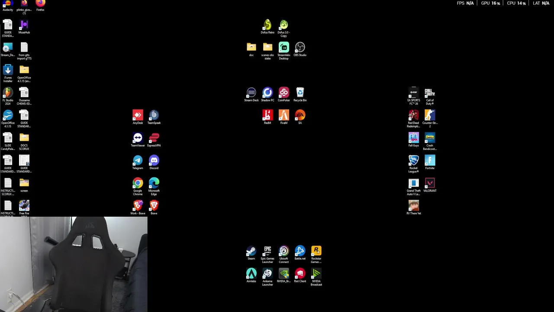The height and width of the screenshot is (312, 554).
Task: Open the Dofus 3.0 - Copy shortcut
Action: [x=284, y=29]
